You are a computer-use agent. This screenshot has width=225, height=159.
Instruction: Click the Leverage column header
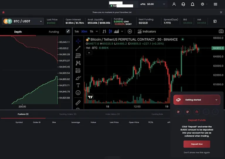point(76,122)
